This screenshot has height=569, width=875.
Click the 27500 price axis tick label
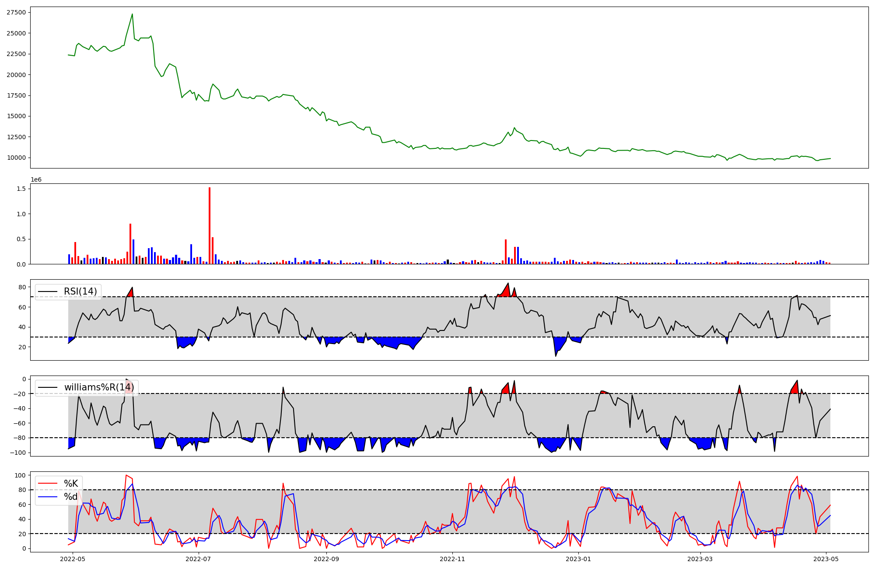[x=16, y=12]
